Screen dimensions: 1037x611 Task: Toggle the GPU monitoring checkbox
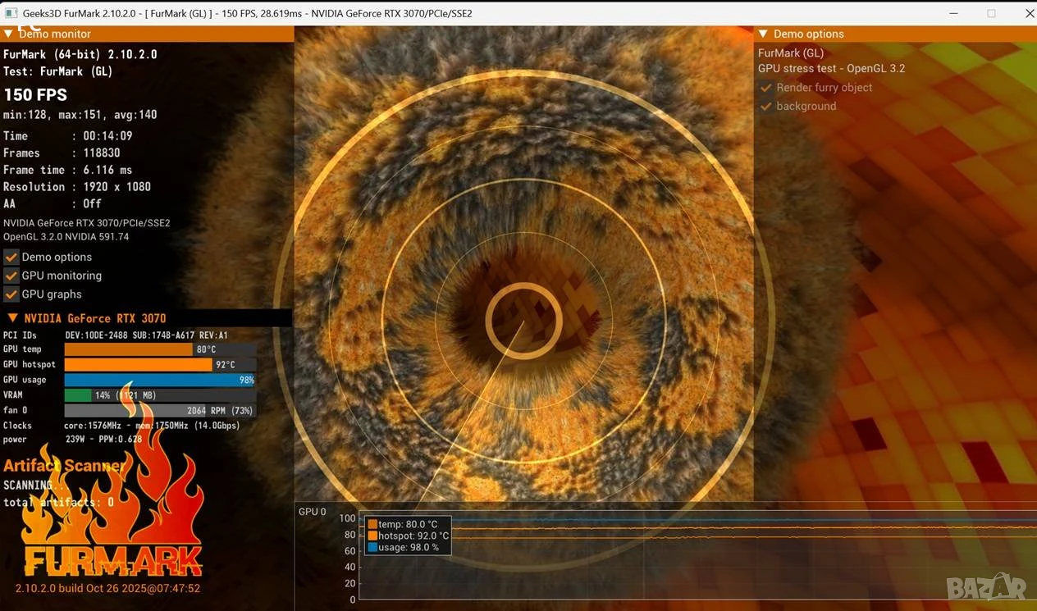coord(11,276)
